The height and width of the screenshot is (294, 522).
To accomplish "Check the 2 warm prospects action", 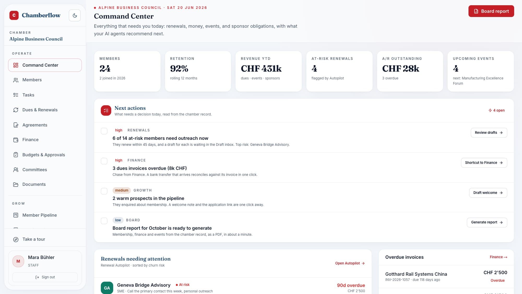I will (104, 191).
